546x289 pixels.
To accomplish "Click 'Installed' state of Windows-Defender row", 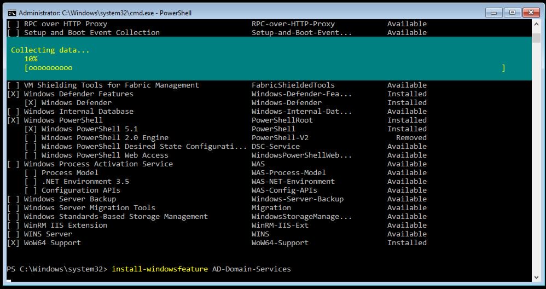I will tap(407, 103).
